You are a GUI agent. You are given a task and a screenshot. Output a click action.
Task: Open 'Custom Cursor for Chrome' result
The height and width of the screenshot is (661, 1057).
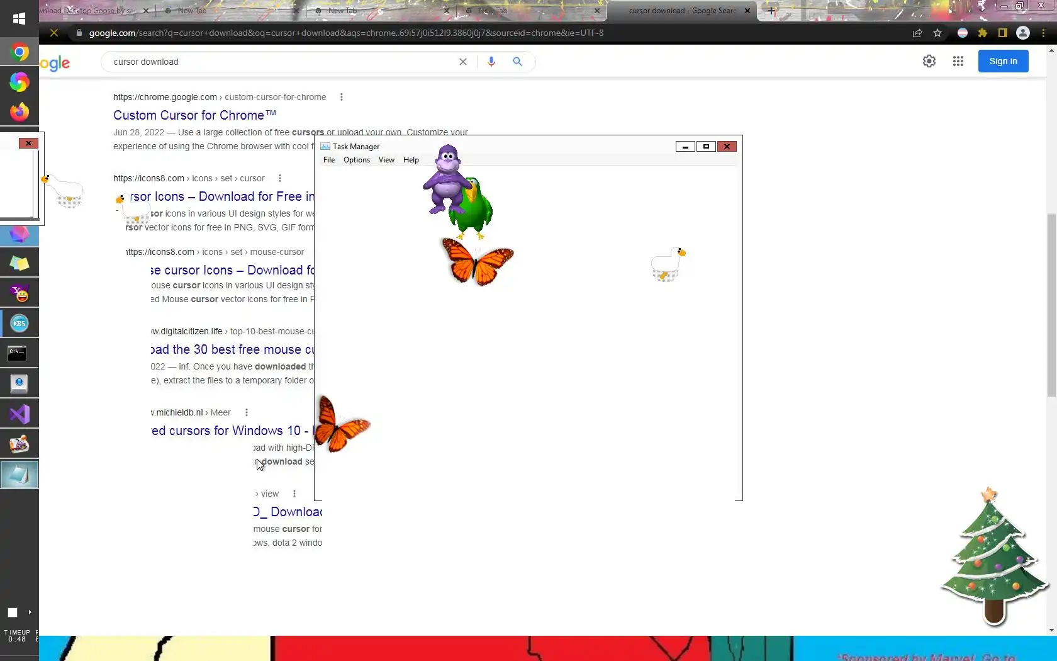[194, 115]
